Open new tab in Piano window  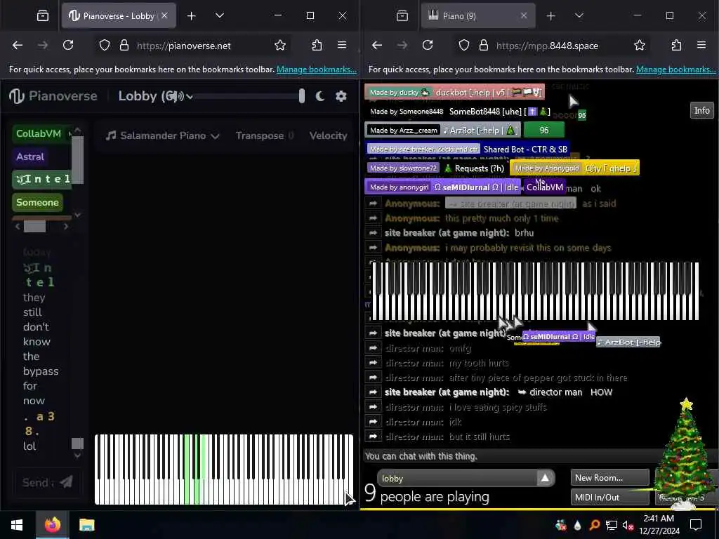[551, 16]
